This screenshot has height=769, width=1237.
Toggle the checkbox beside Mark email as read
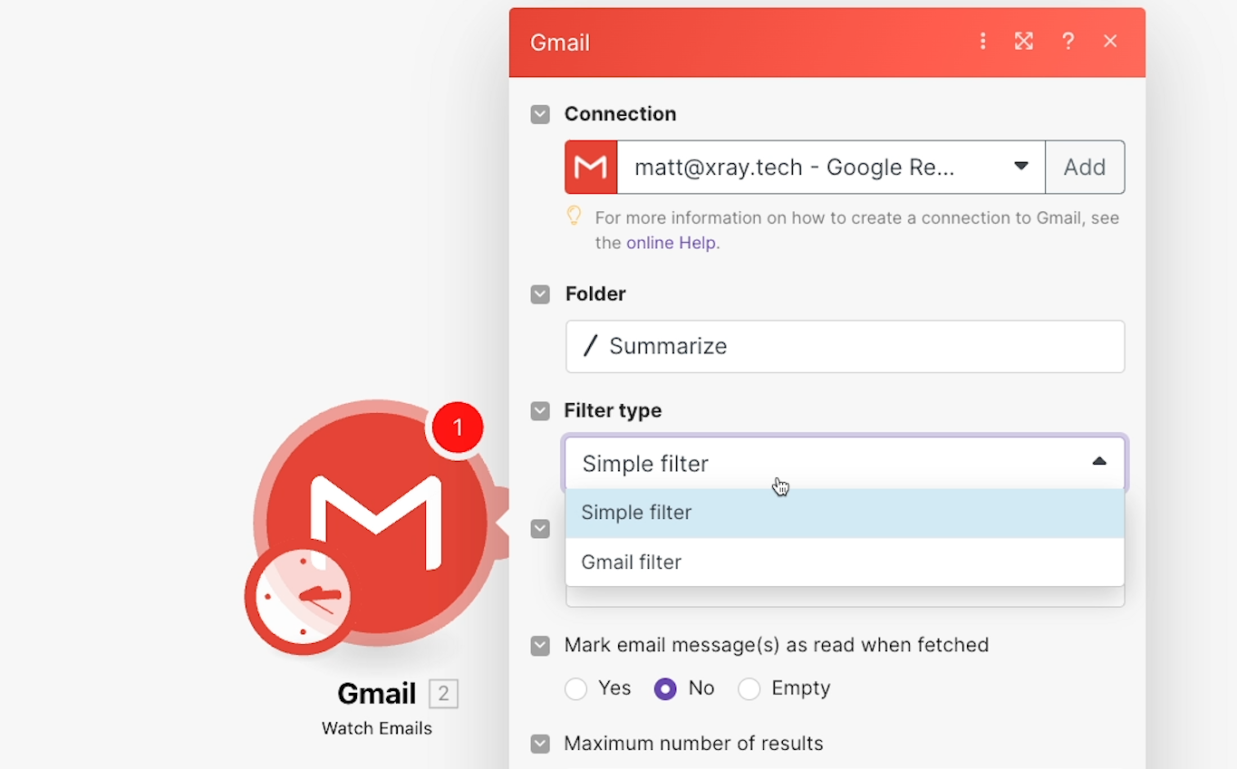pyautogui.click(x=540, y=646)
